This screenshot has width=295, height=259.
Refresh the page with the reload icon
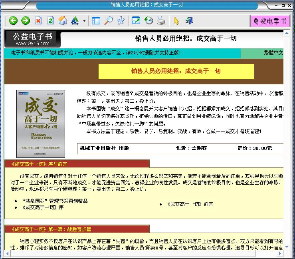click(50, 21)
